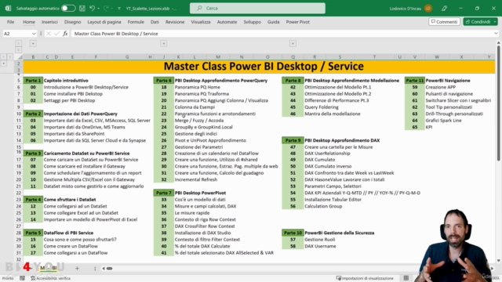Expand the column group plus above column B

coord(33,44)
